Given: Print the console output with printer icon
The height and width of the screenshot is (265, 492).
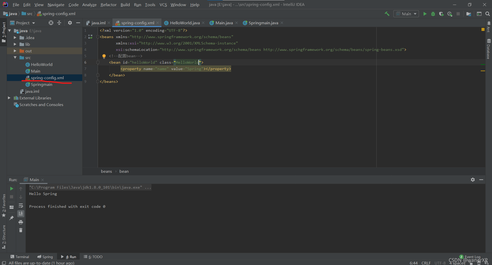Looking at the screenshot, I should 21,222.
